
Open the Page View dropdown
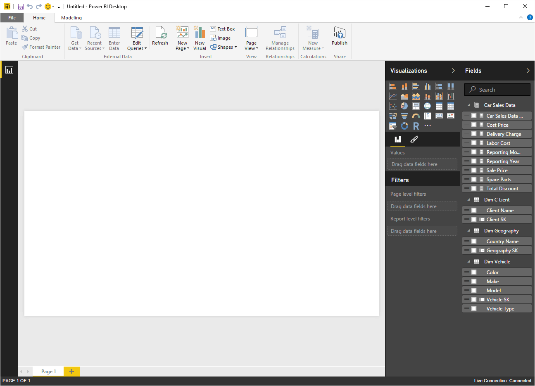click(x=251, y=39)
